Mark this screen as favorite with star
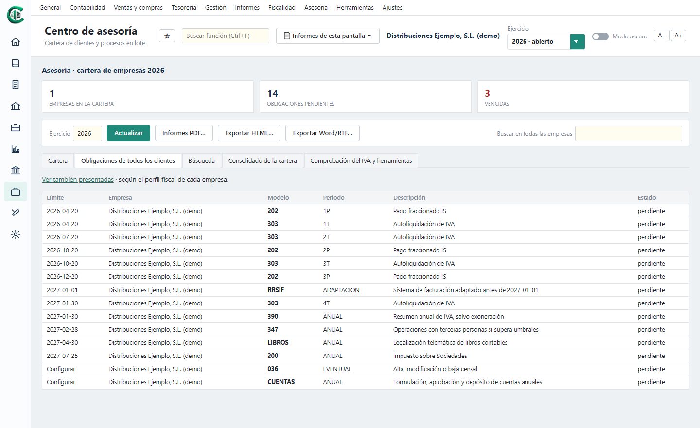This screenshot has width=700, height=428. pyautogui.click(x=167, y=36)
